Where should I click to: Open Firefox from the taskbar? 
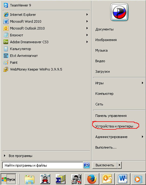92,179
